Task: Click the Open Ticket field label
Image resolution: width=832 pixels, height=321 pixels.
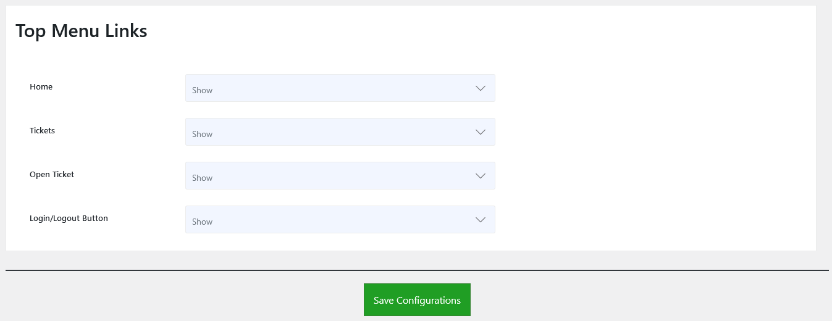Action: pos(52,175)
